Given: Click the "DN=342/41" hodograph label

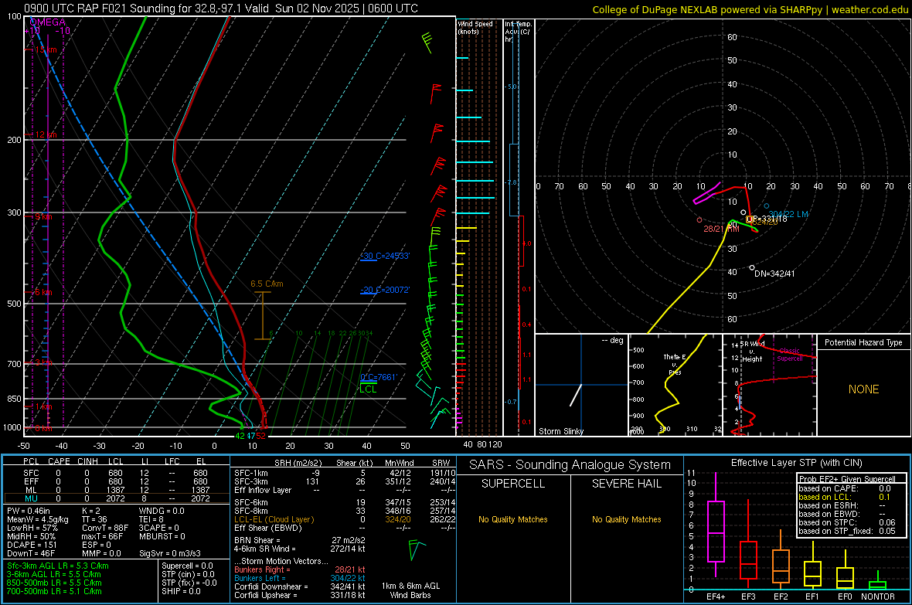Looking at the screenshot, I should click(x=774, y=274).
